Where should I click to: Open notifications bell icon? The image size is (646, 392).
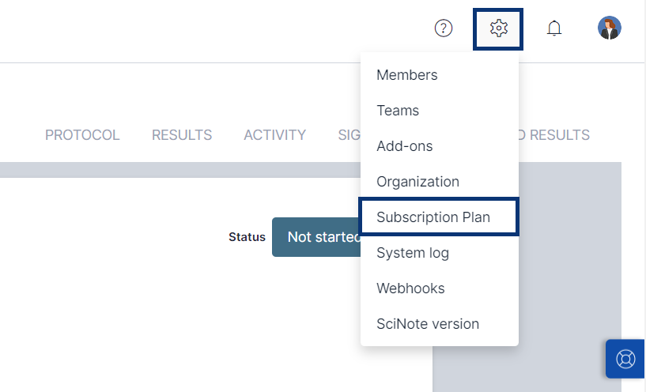coord(554,28)
